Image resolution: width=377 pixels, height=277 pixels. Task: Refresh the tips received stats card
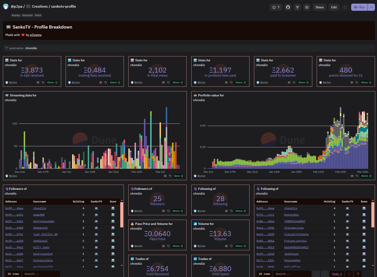[42, 82]
